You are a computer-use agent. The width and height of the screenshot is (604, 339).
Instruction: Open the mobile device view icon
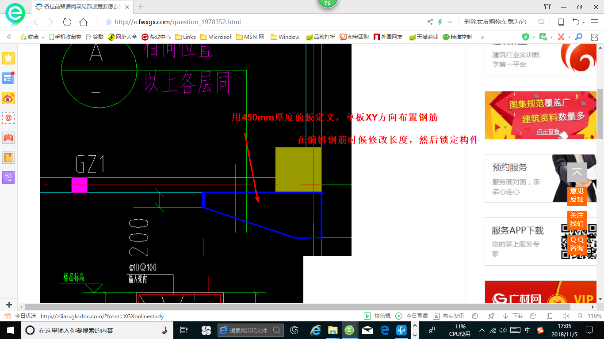[x=561, y=22]
